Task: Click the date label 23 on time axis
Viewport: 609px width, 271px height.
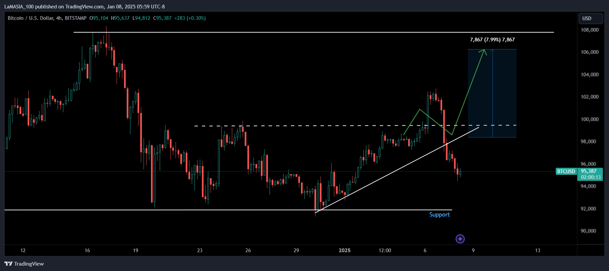Action: [200, 250]
